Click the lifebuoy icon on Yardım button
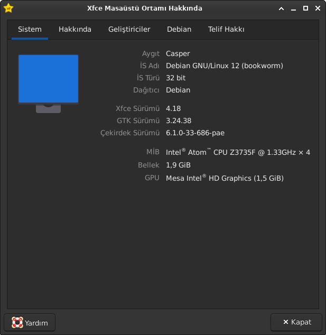Viewport: 326px width, 335px height. [x=17, y=322]
